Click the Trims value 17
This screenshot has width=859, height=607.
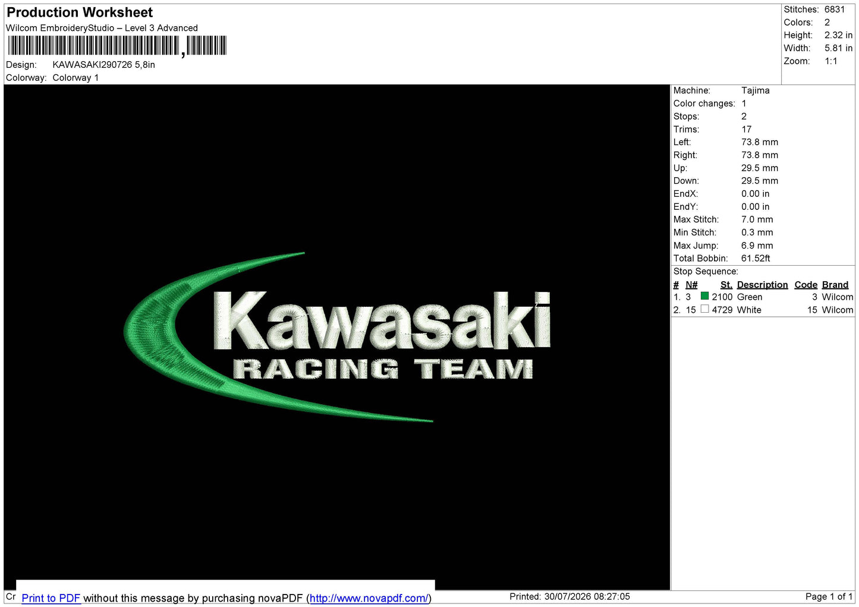coord(746,129)
